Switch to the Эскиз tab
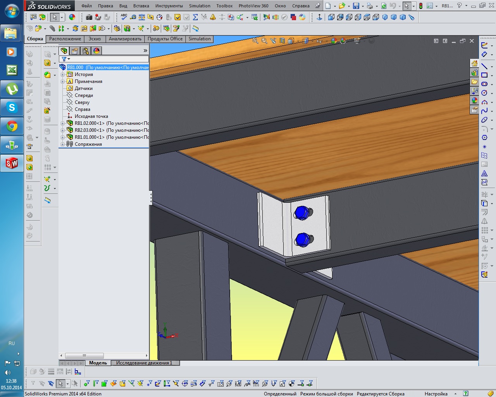Viewport: 496px width, 397px height. 95,39
